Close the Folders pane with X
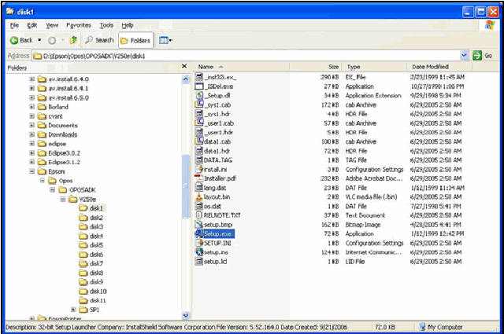 pos(183,68)
